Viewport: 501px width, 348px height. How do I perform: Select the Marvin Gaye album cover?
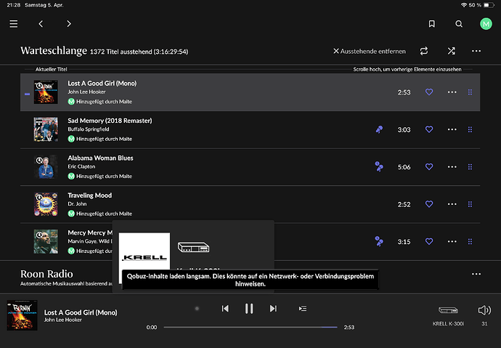tap(46, 242)
